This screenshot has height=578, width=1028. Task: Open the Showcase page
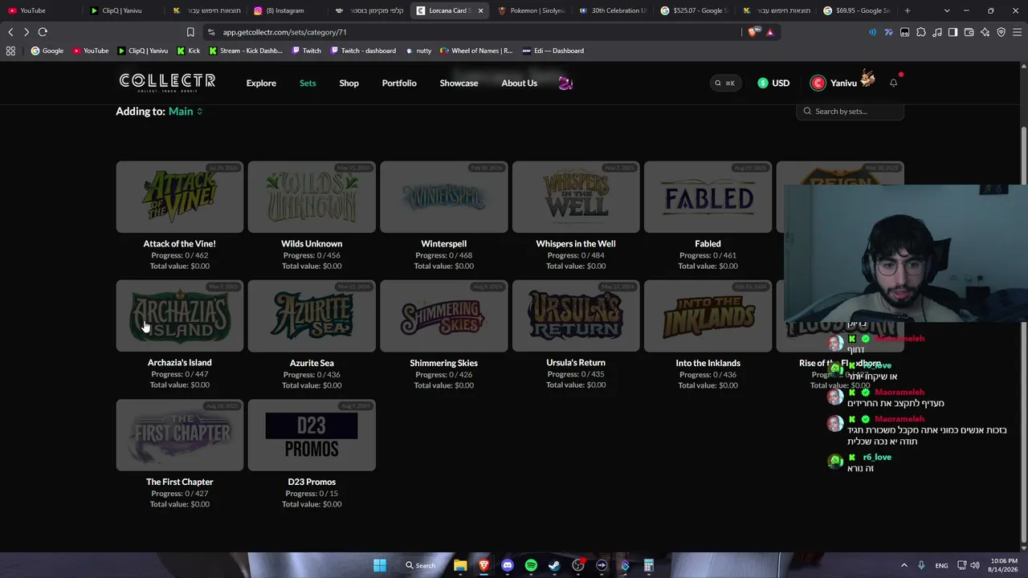pyautogui.click(x=459, y=83)
